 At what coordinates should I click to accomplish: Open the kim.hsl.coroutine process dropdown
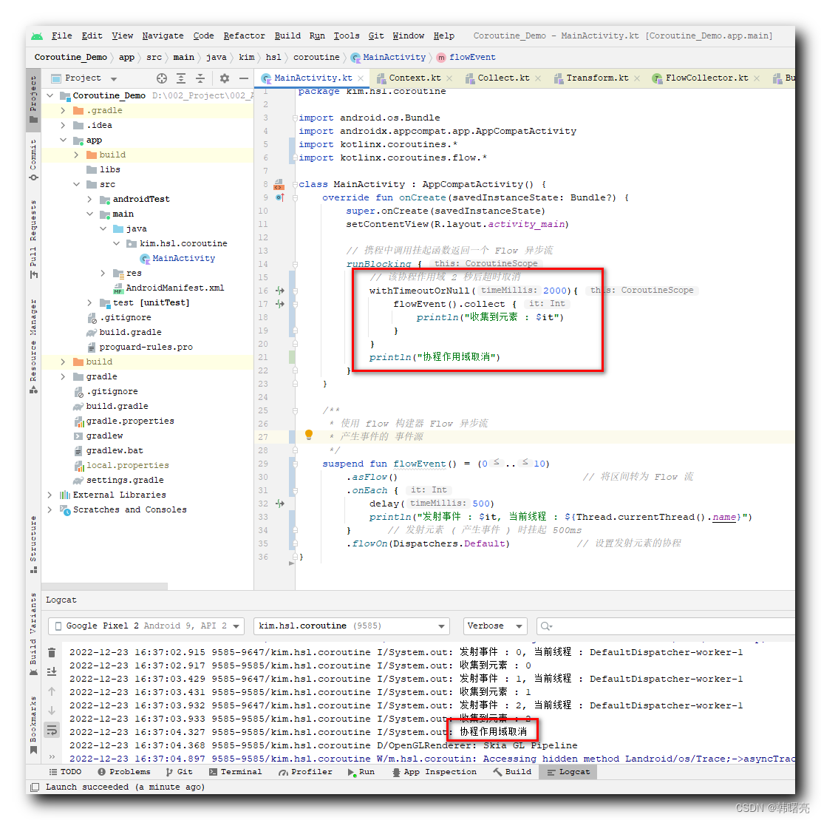click(352, 626)
